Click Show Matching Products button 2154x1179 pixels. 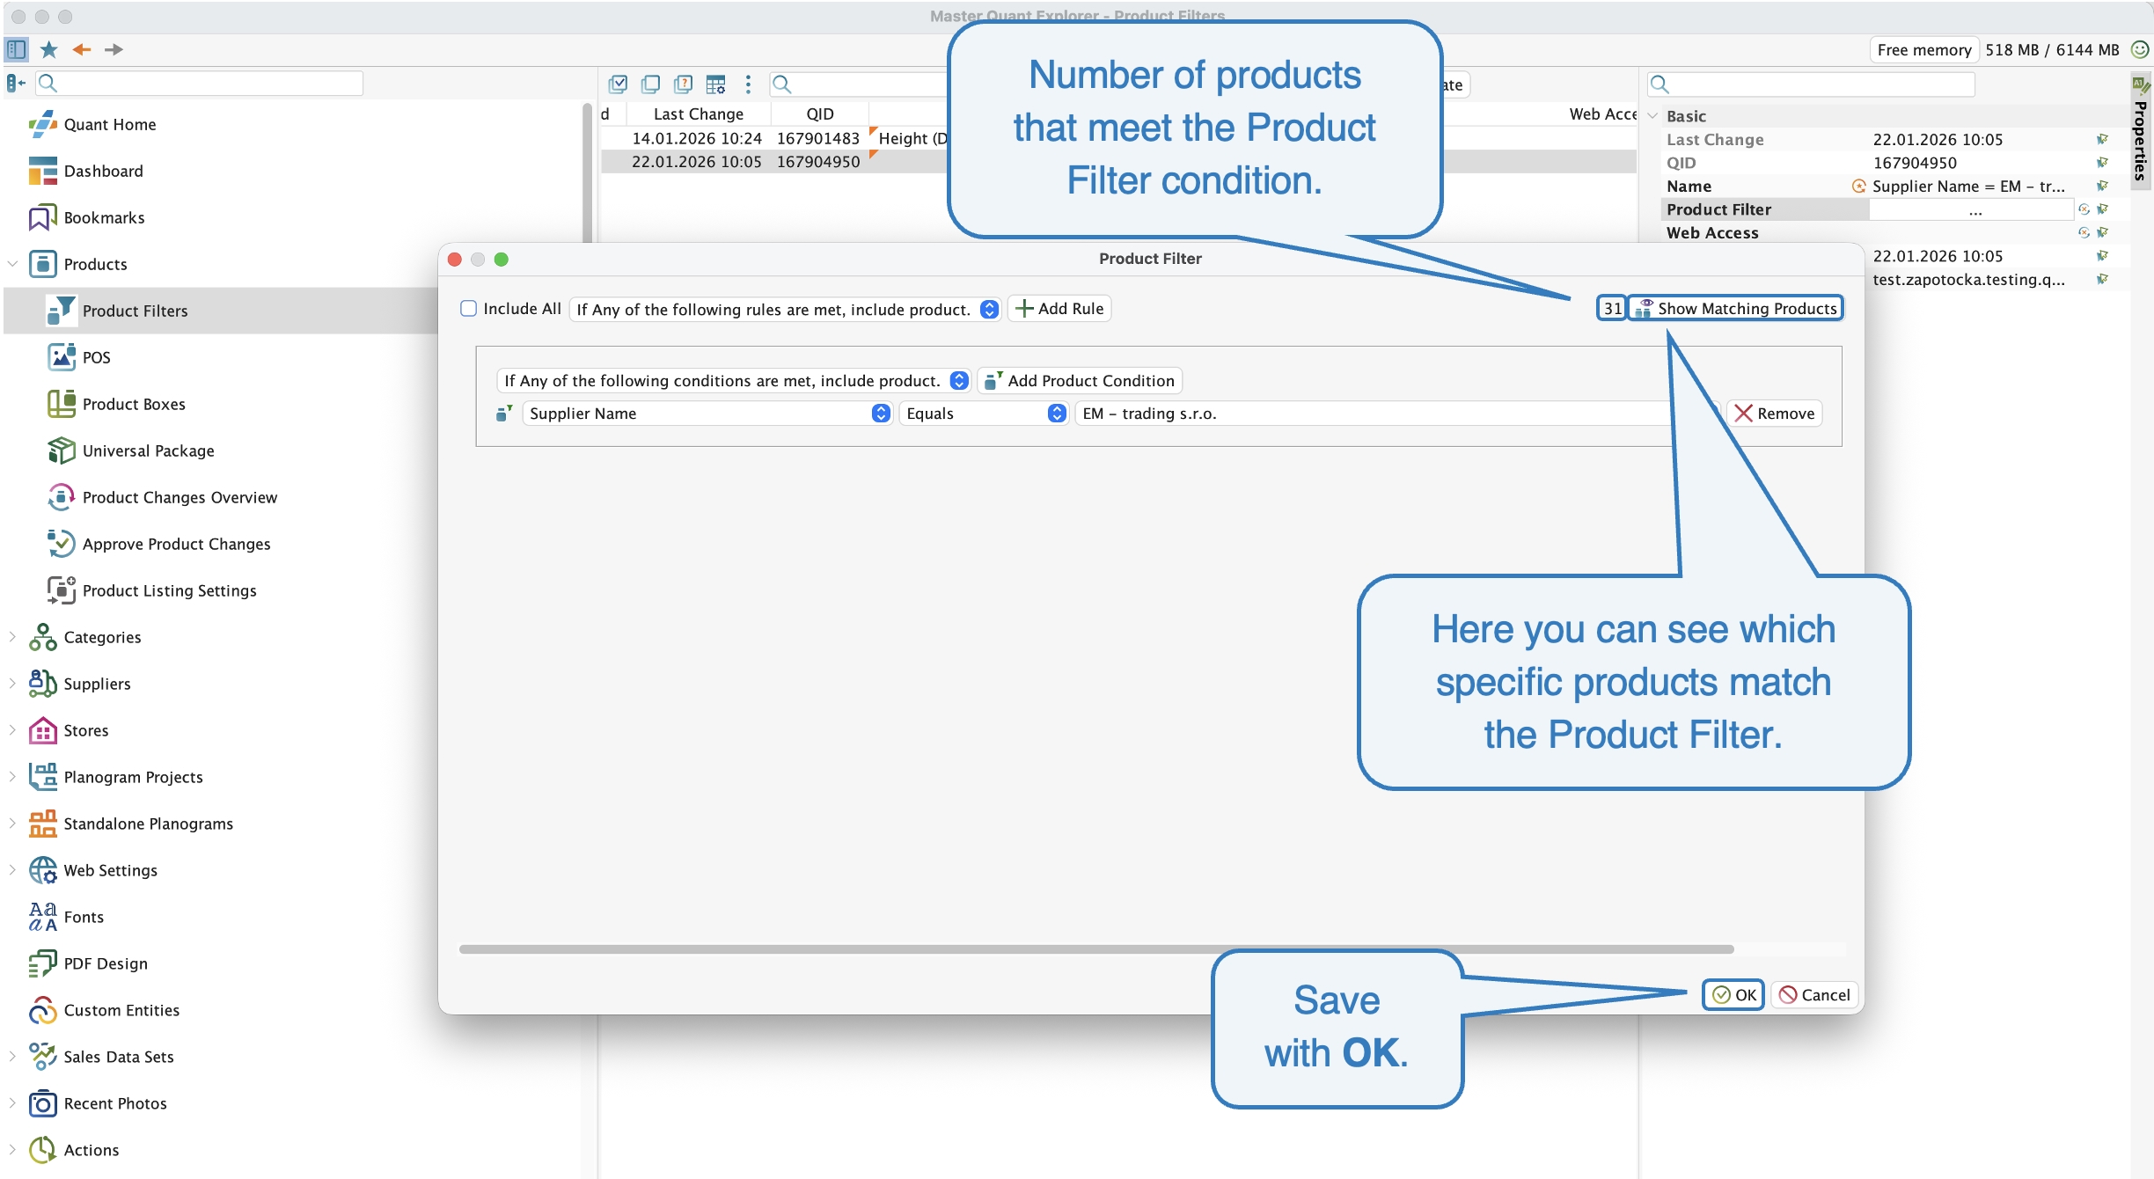1735,308
